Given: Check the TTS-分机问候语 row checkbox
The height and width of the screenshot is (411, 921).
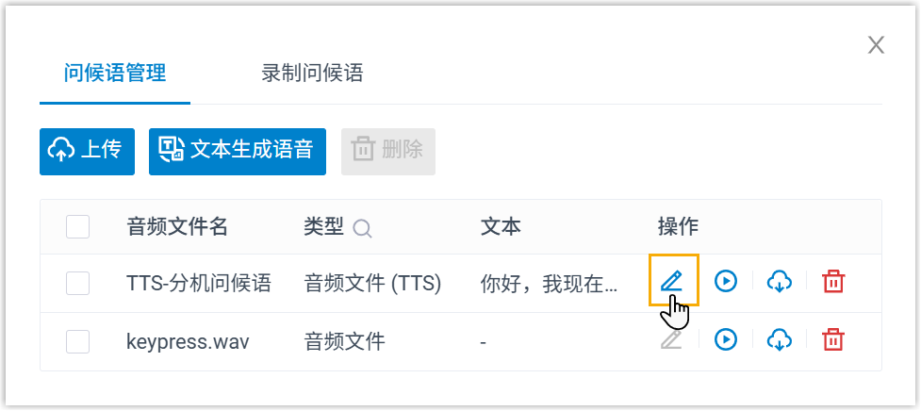Looking at the screenshot, I should 78,282.
